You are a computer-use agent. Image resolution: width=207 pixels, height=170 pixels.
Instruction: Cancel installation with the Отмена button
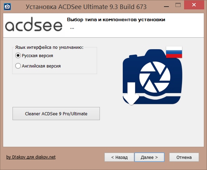click(x=184, y=157)
